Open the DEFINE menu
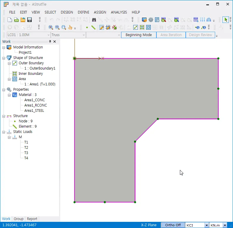Viewport: 233px width, 228px height. [x=84, y=12]
